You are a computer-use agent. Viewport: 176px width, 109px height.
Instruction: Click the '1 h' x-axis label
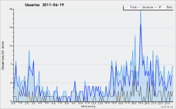[20, 103]
